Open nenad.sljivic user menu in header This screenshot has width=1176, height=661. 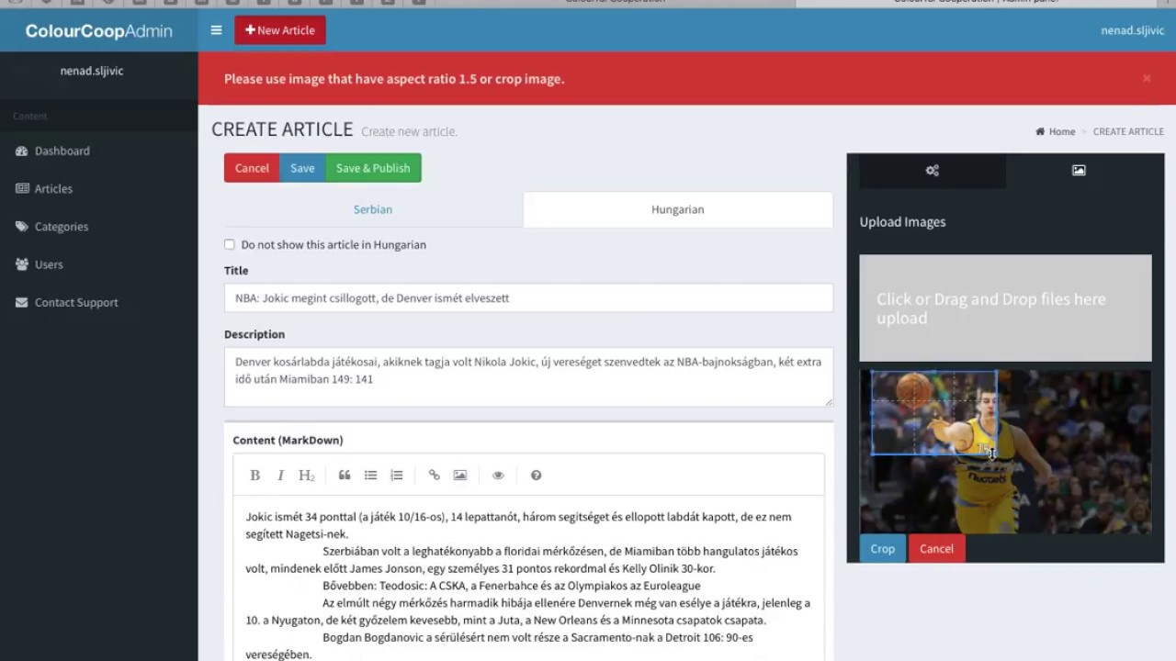coord(1133,30)
